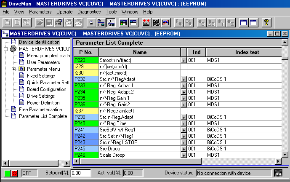Viewport: 290px width, 182px height.
Task: Select parameter cell P242
Action: (x=86, y=136)
